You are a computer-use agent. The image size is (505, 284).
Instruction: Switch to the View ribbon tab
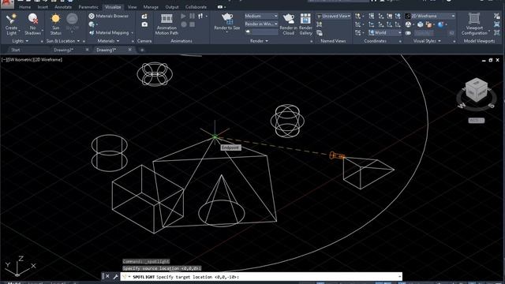(x=132, y=7)
